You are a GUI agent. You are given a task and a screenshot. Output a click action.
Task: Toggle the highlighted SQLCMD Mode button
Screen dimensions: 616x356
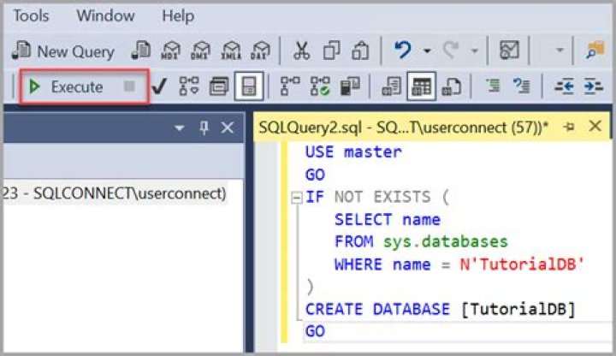tap(249, 86)
